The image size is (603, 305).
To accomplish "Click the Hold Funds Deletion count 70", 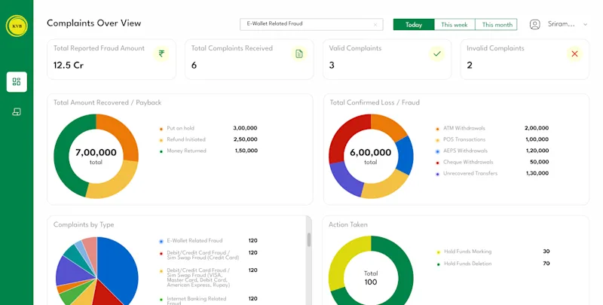I will pyautogui.click(x=546, y=264).
